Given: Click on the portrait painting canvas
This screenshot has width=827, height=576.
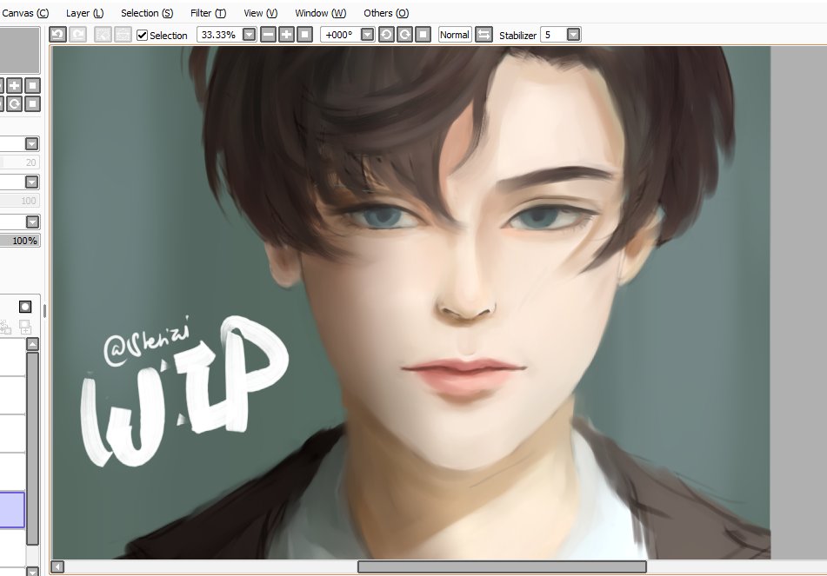Looking at the screenshot, I should [x=411, y=302].
